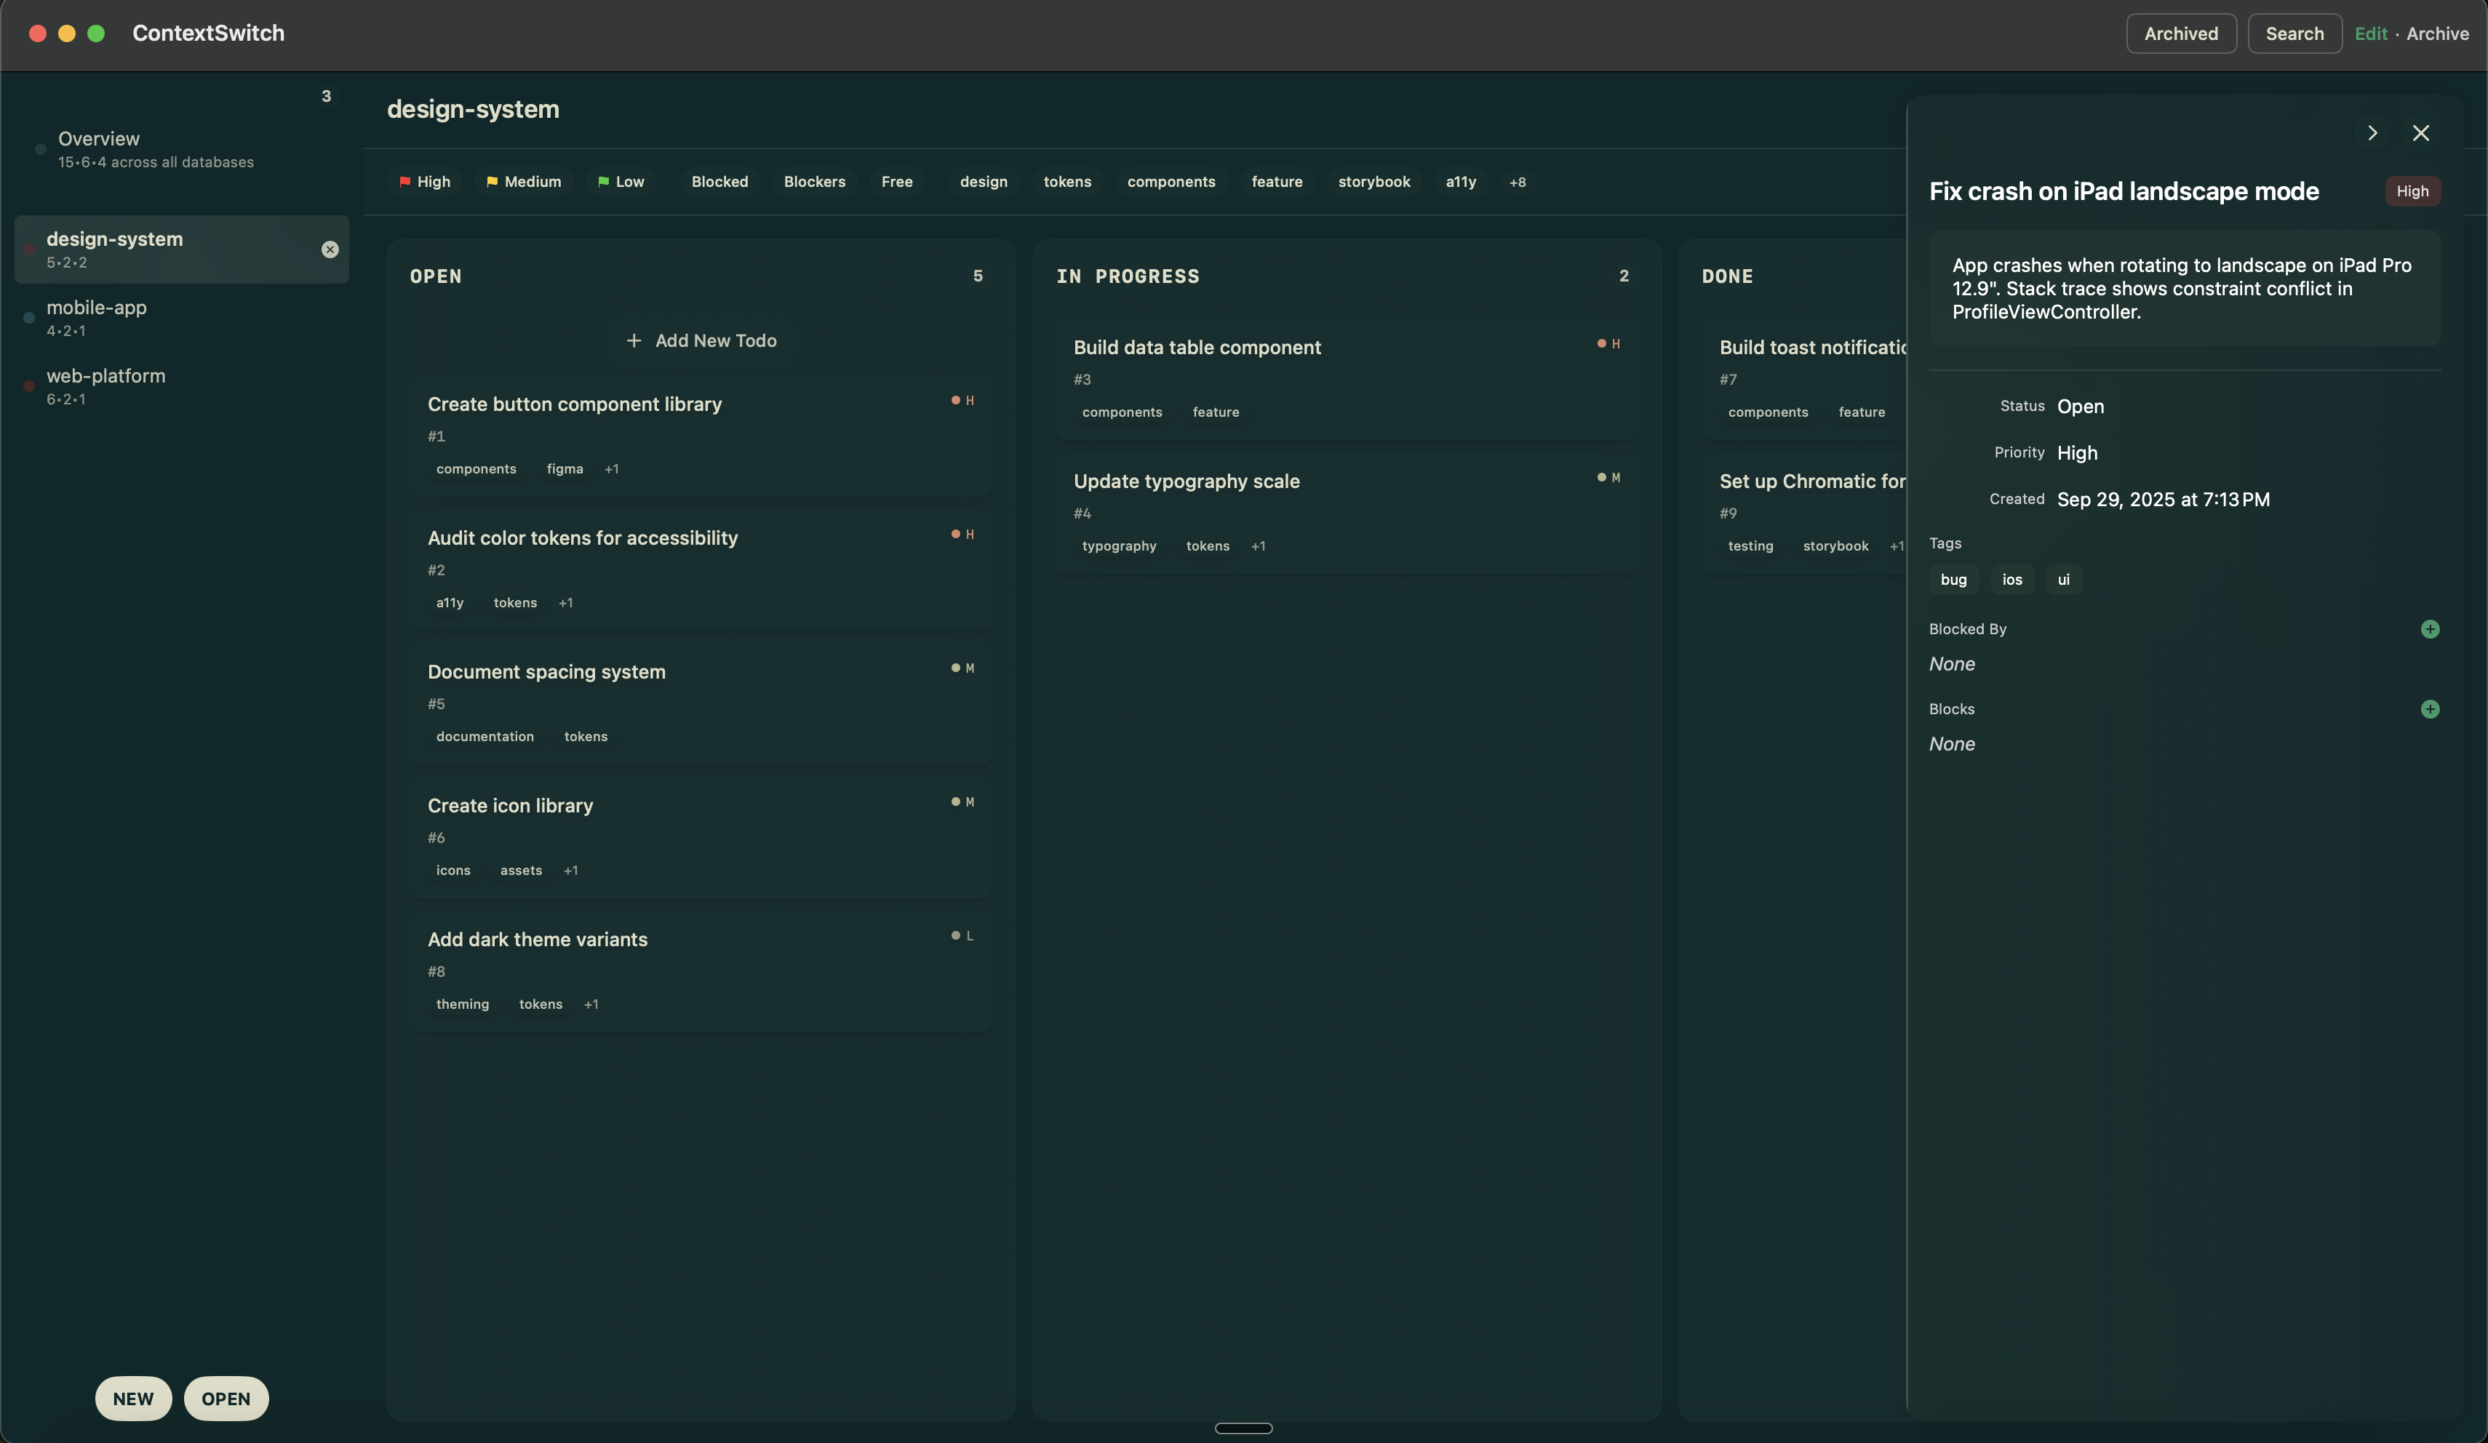
Task: Close the Fix crash detail panel
Action: pyautogui.click(x=2421, y=132)
